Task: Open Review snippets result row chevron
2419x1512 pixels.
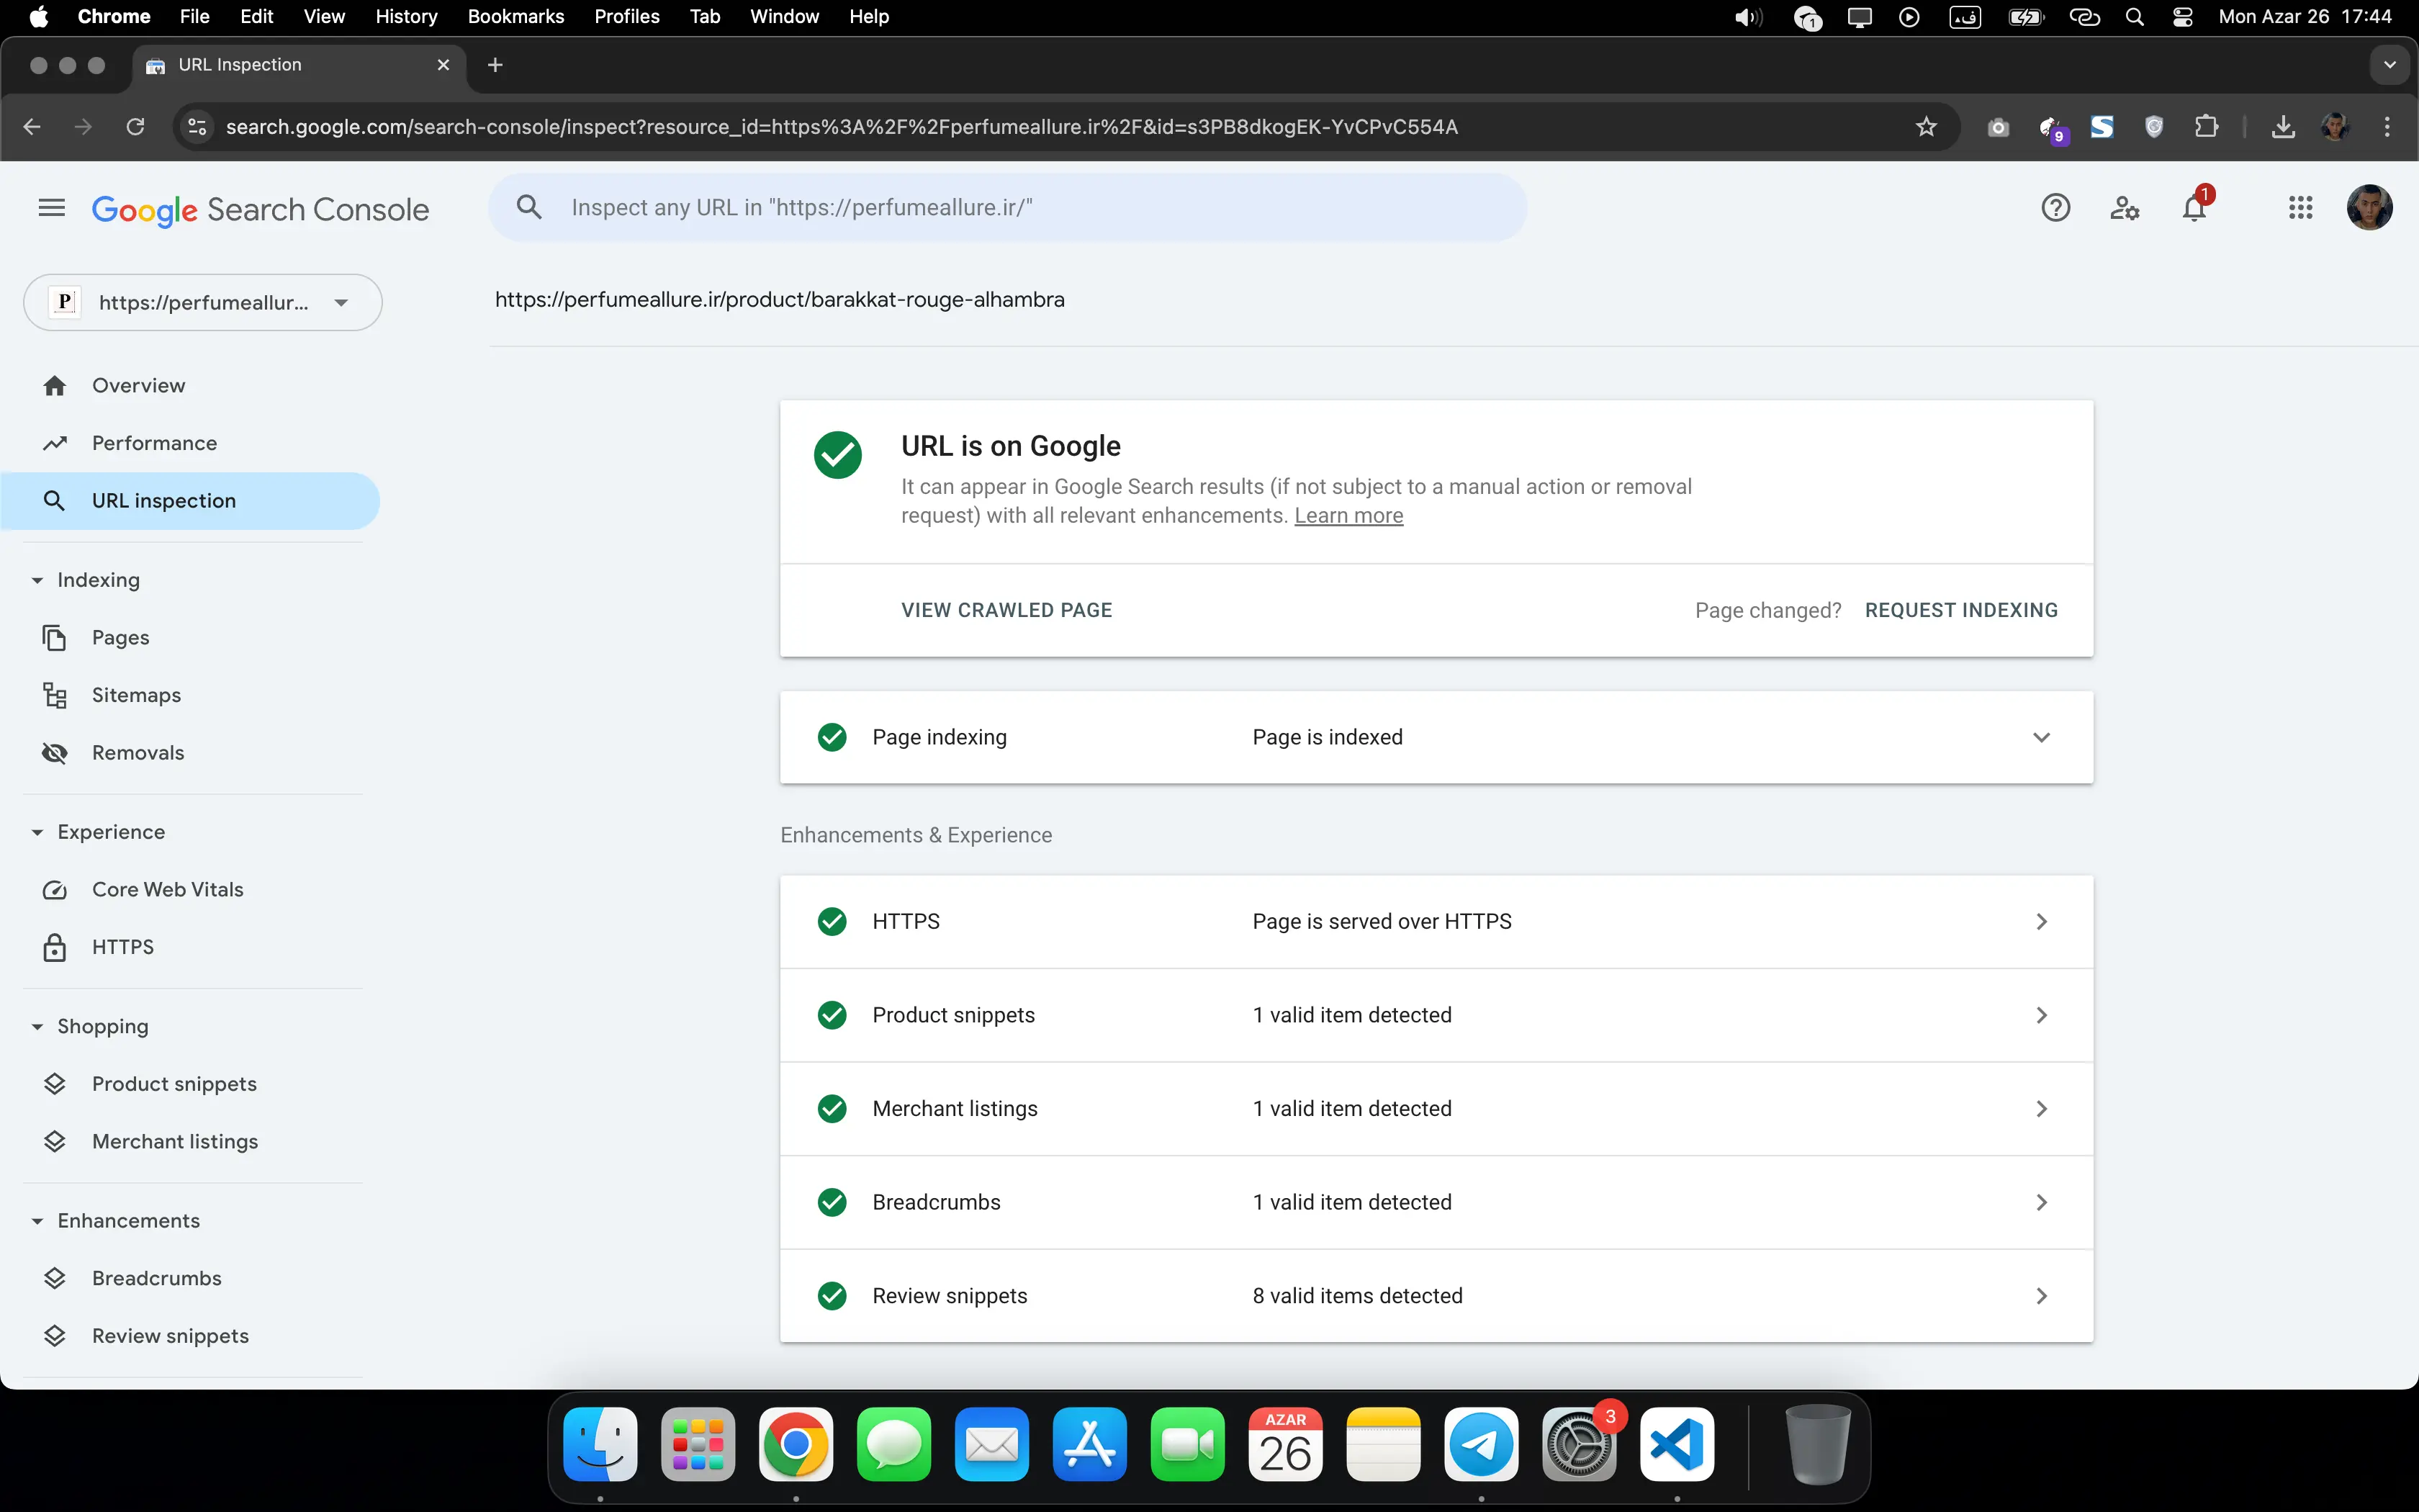Action: click(2041, 1296)
